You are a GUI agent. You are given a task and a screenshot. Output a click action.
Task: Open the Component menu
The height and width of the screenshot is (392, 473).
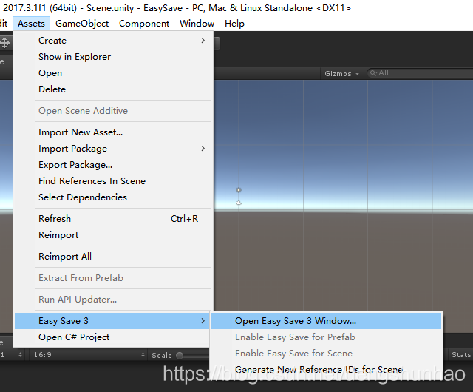144,24
